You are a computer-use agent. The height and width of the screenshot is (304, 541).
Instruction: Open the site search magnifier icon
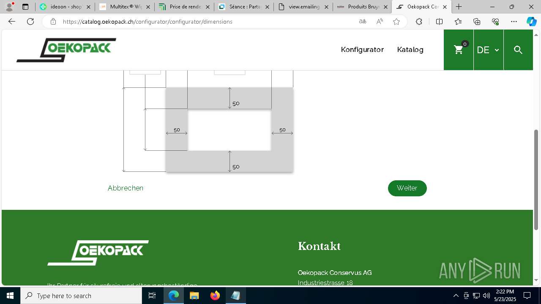click(x=518, y=50)
